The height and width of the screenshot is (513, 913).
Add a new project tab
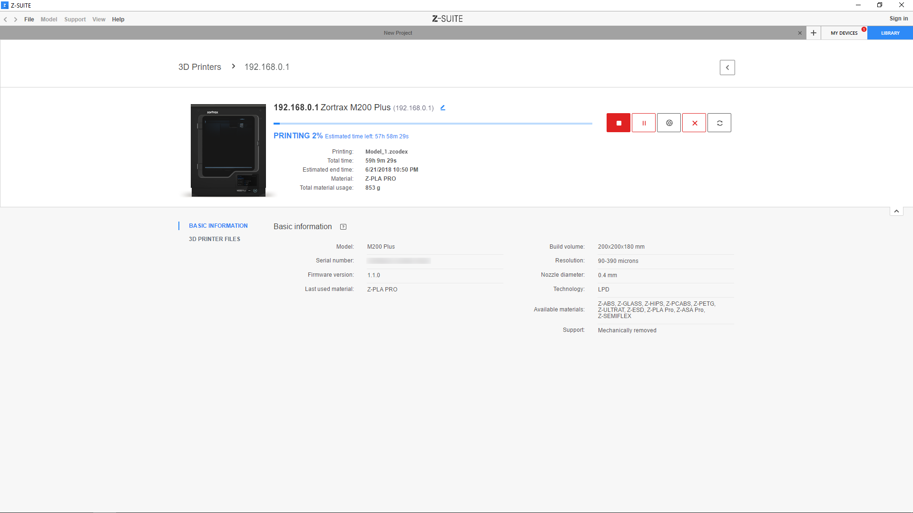click(814, 33)
